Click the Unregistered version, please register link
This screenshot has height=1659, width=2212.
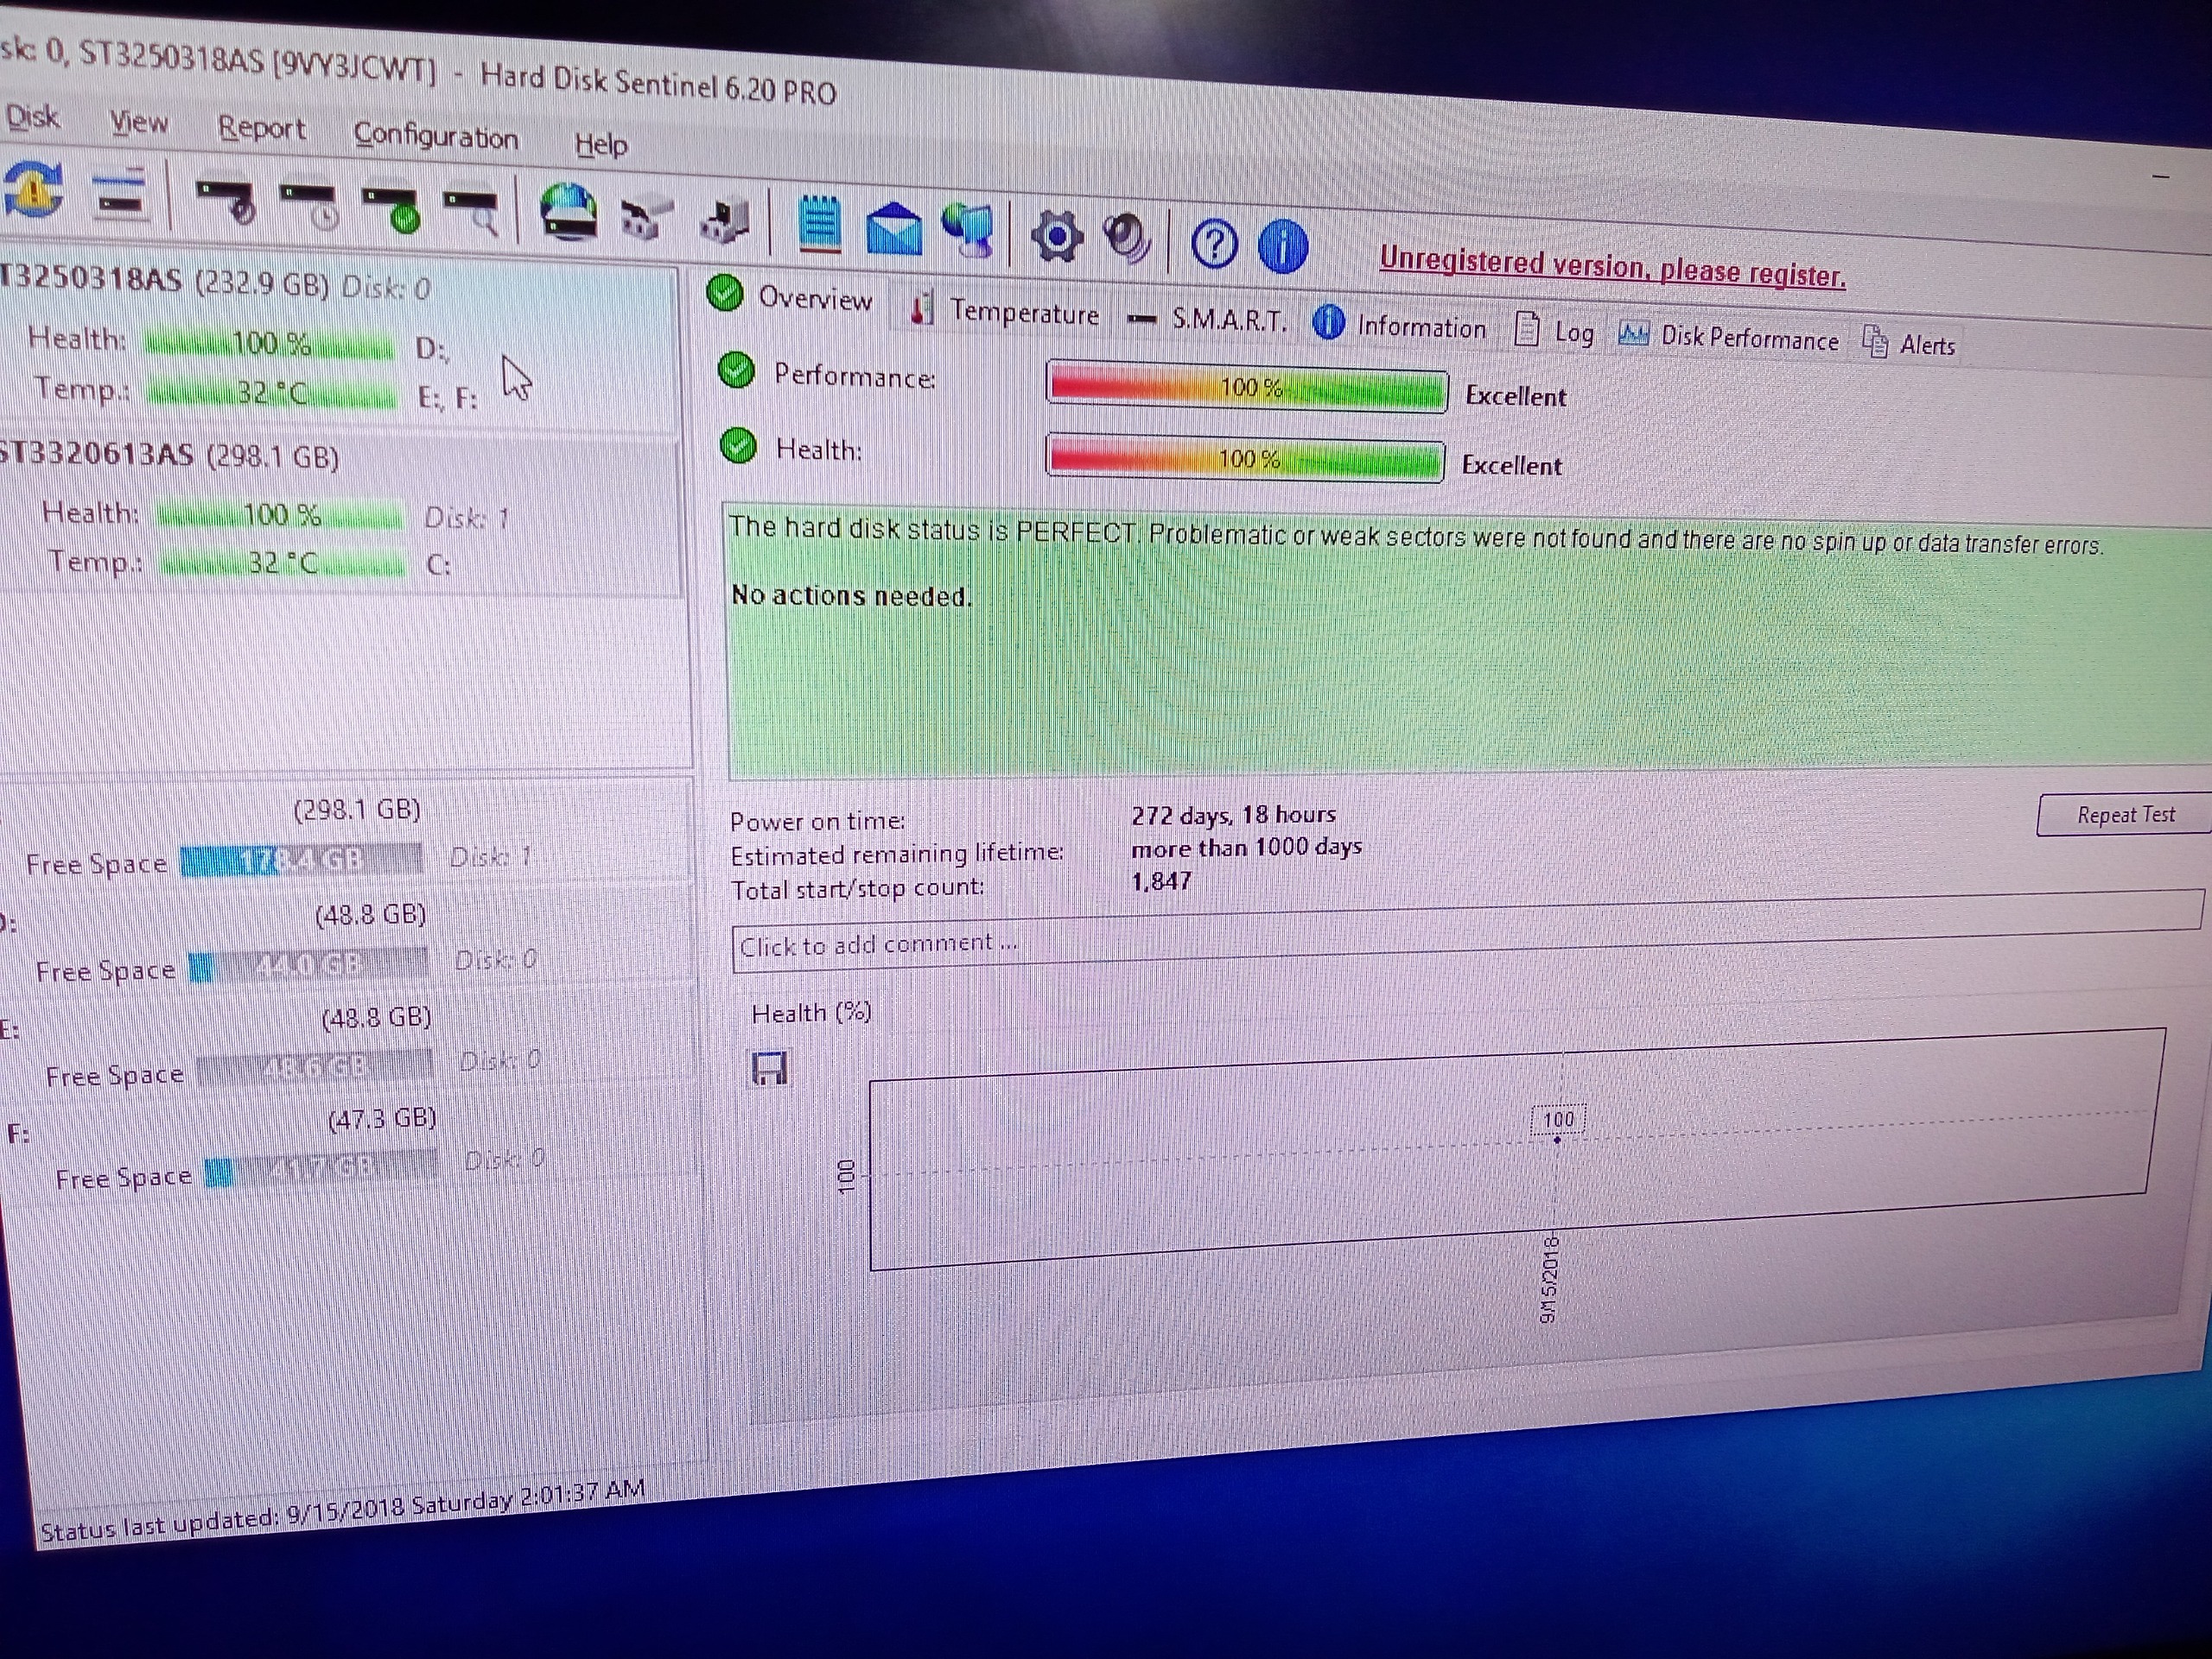[1612, 267]
